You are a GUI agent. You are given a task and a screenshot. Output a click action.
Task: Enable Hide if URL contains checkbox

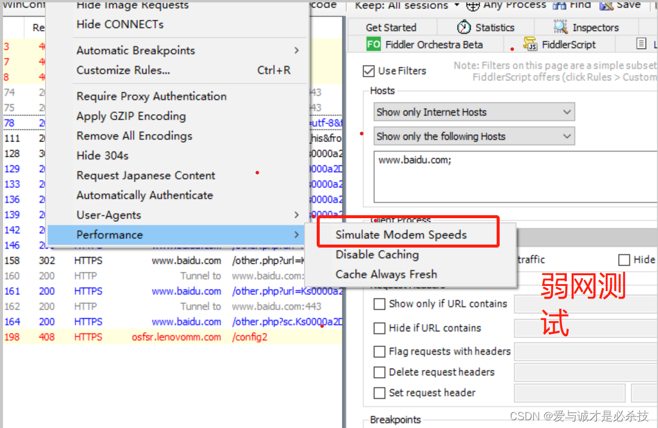pyautogui.click(x=379, y=328)
